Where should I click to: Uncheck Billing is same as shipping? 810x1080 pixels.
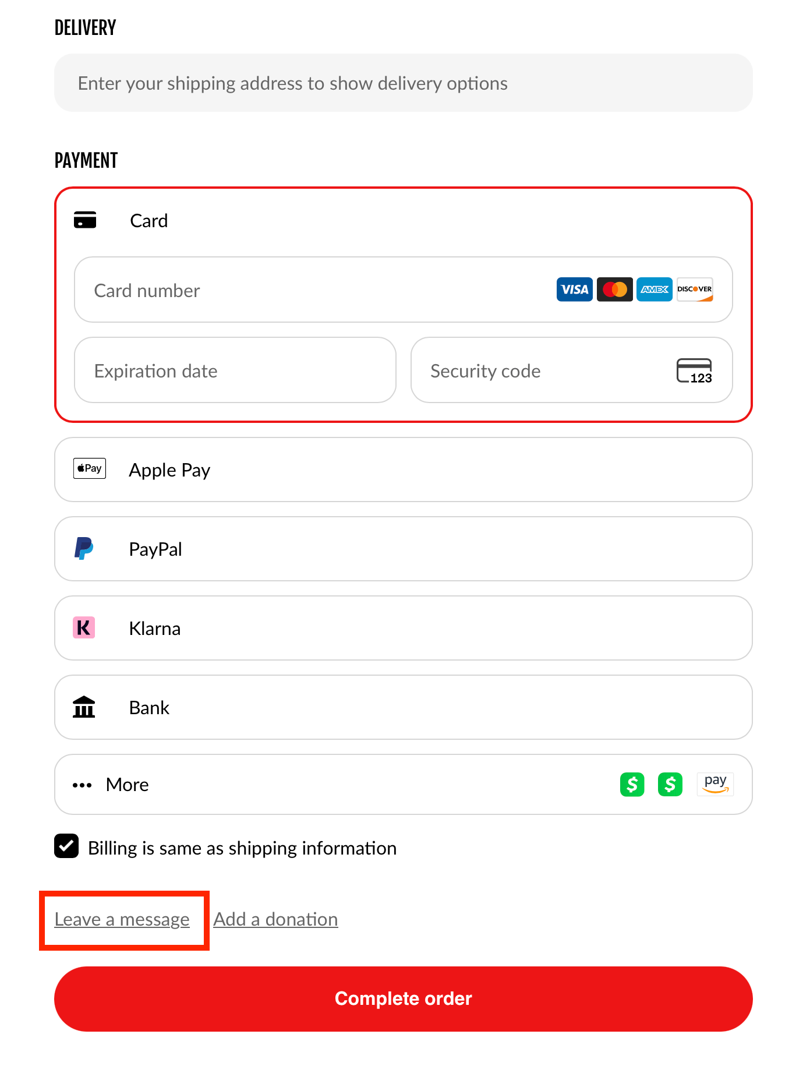[66, 846]
